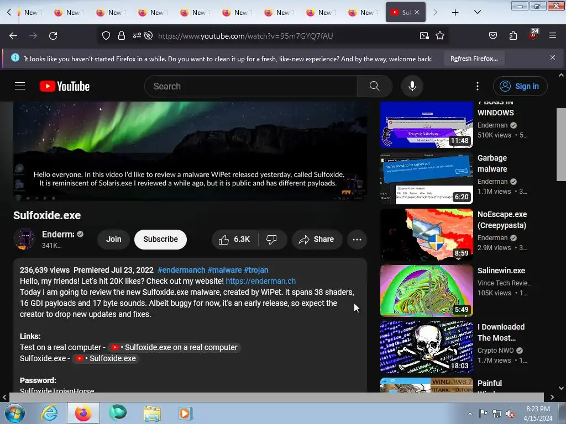The image size is (566, 424).
Task: Dislike the video with thumbs down
Action: click(x=271, y=240)
